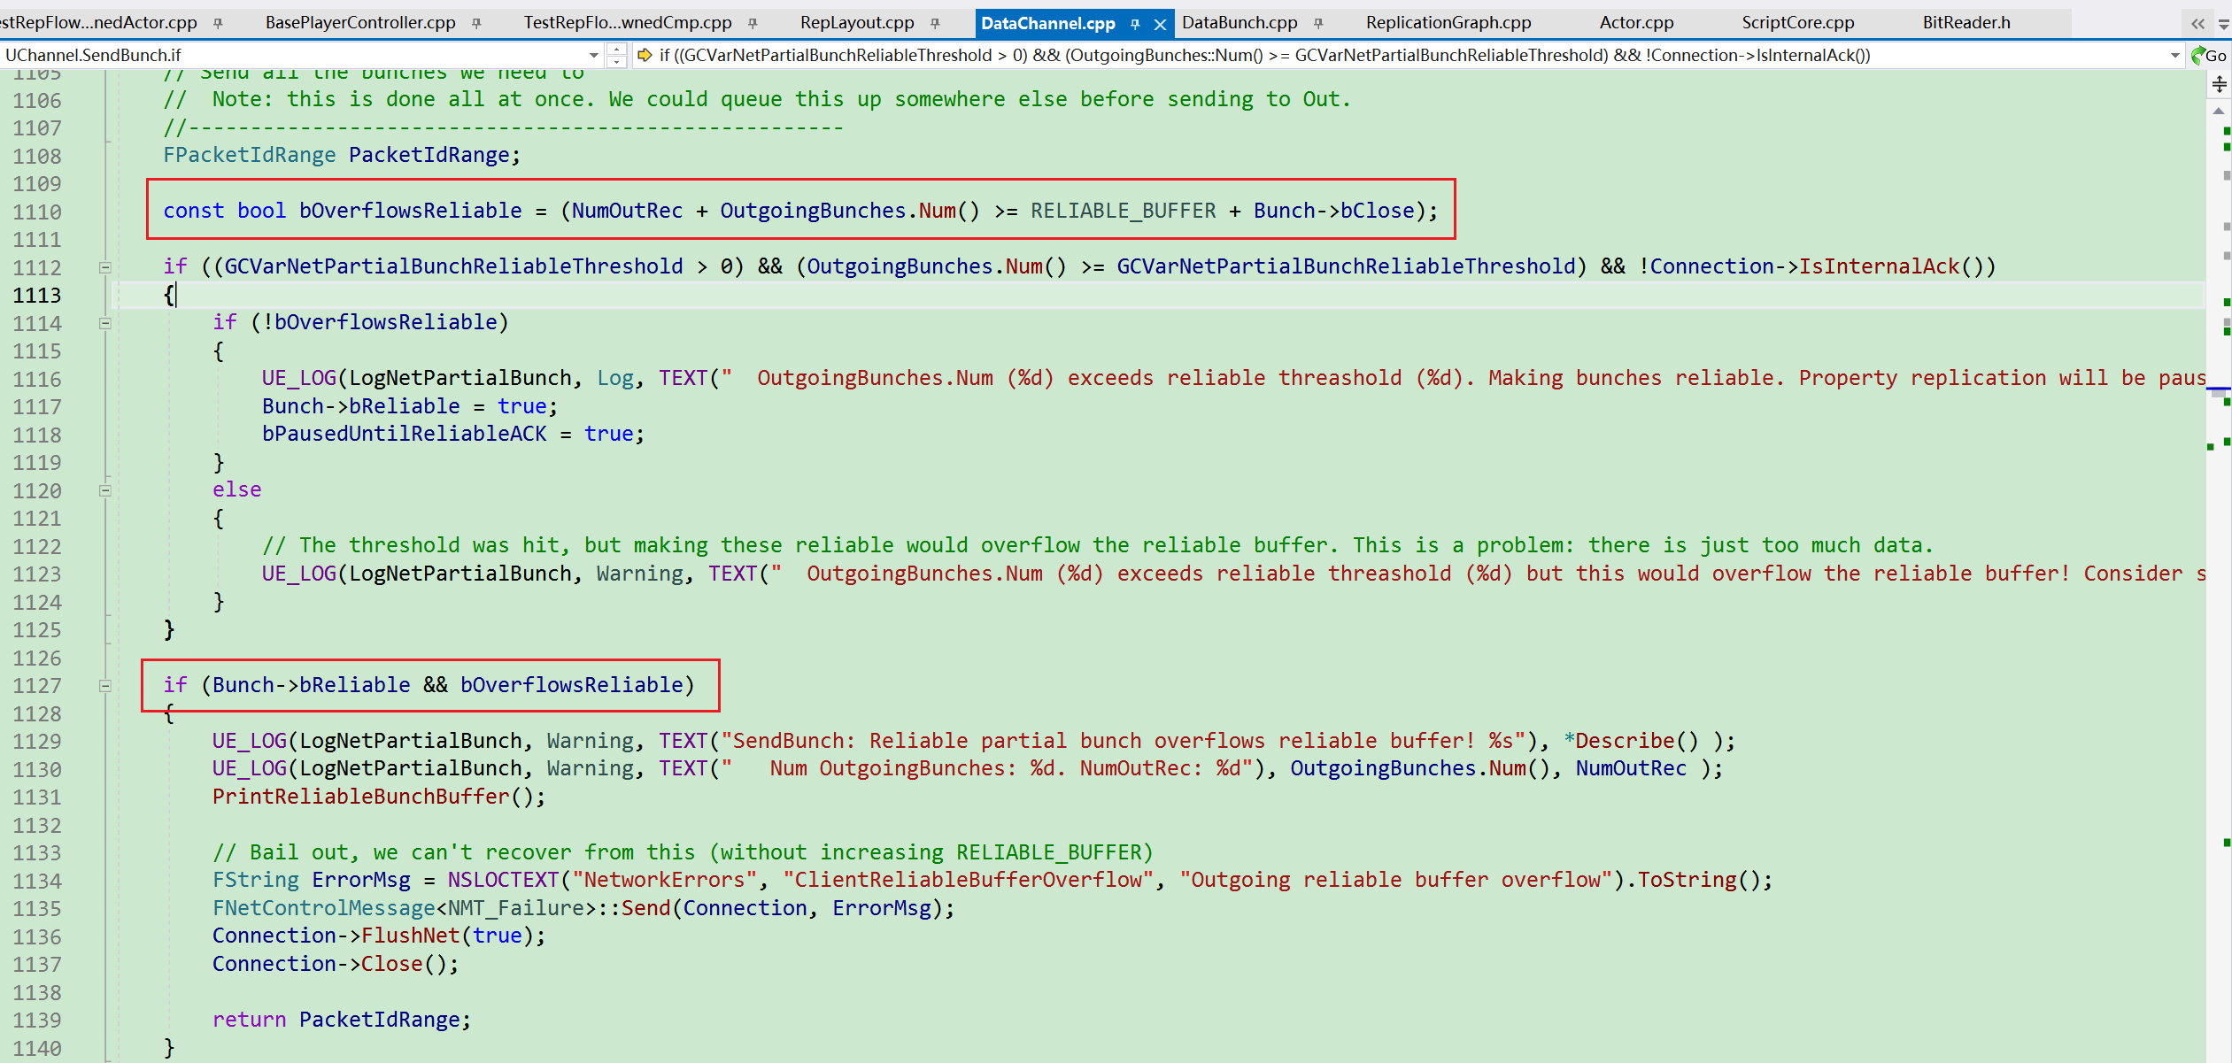The image size is (2232, 1063).
Task: Click the pin icon on DataBunch.cpp tab
Action: click(1318, 24)
